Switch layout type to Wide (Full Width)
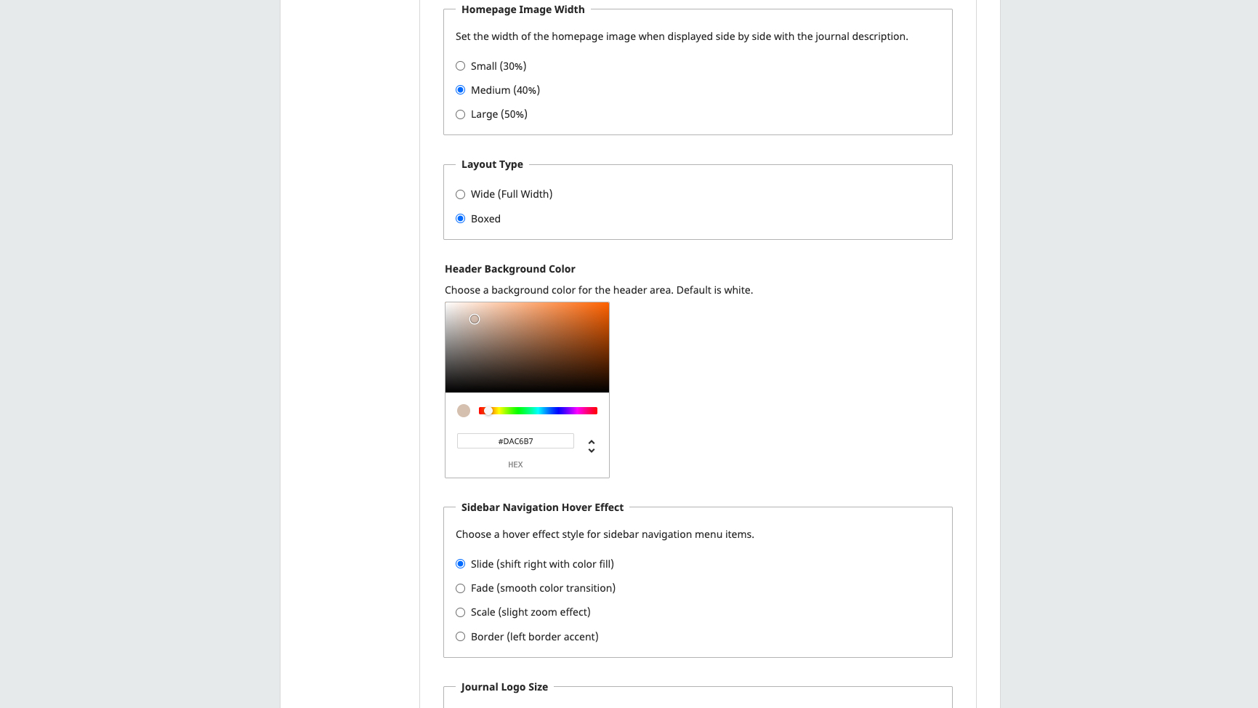The width and height of the screenshot is (1258, 708). click(x=460, y=194)
